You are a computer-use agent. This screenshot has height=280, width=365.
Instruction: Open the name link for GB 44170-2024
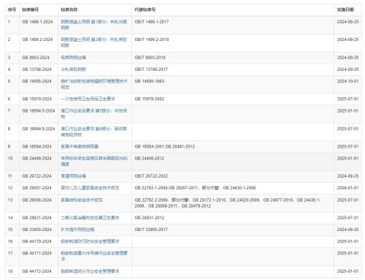coord(90,241)
